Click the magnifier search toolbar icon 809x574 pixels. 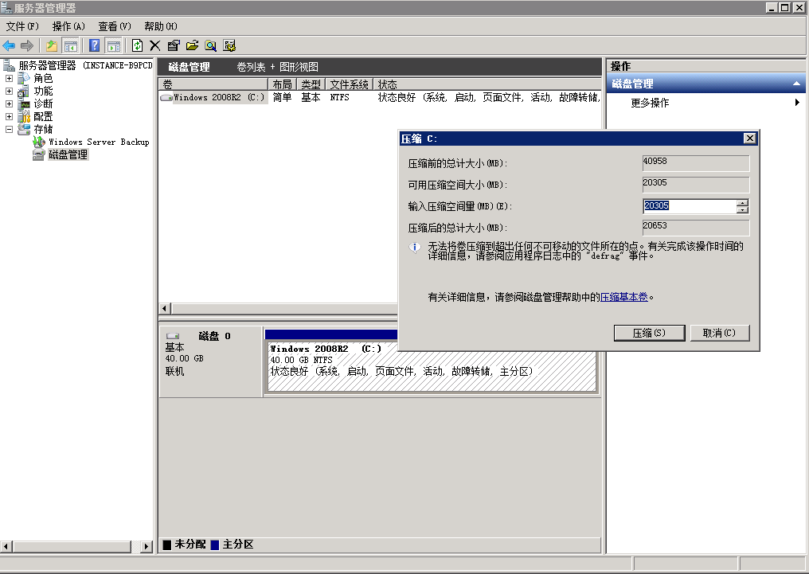(x=211, y=46)
